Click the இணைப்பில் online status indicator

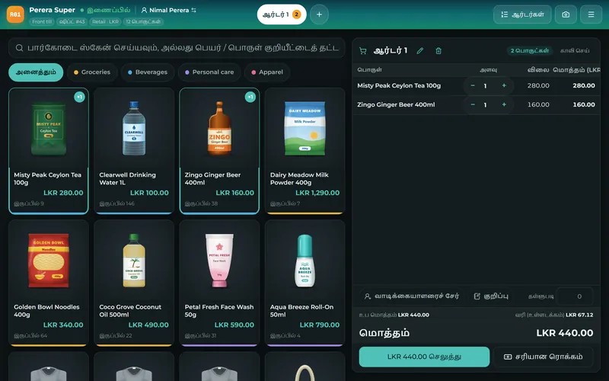(x=105, y=10)
